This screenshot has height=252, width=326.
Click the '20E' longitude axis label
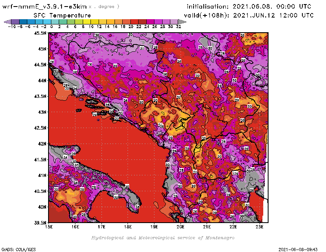(181, 227)
